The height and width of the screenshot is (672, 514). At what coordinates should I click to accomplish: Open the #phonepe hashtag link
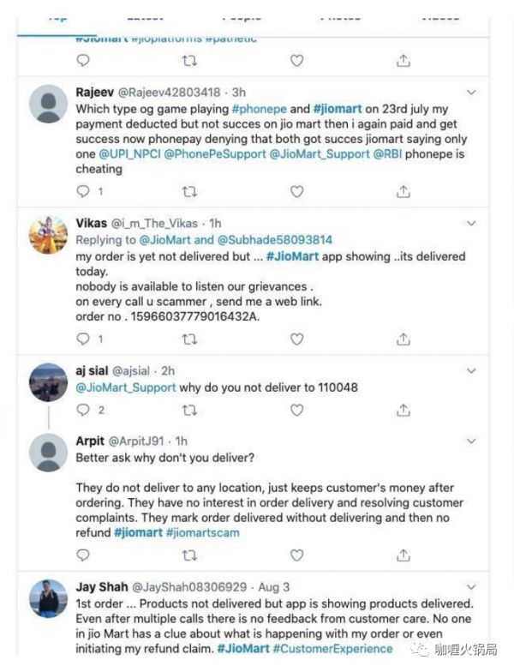(x=259, y=109)
